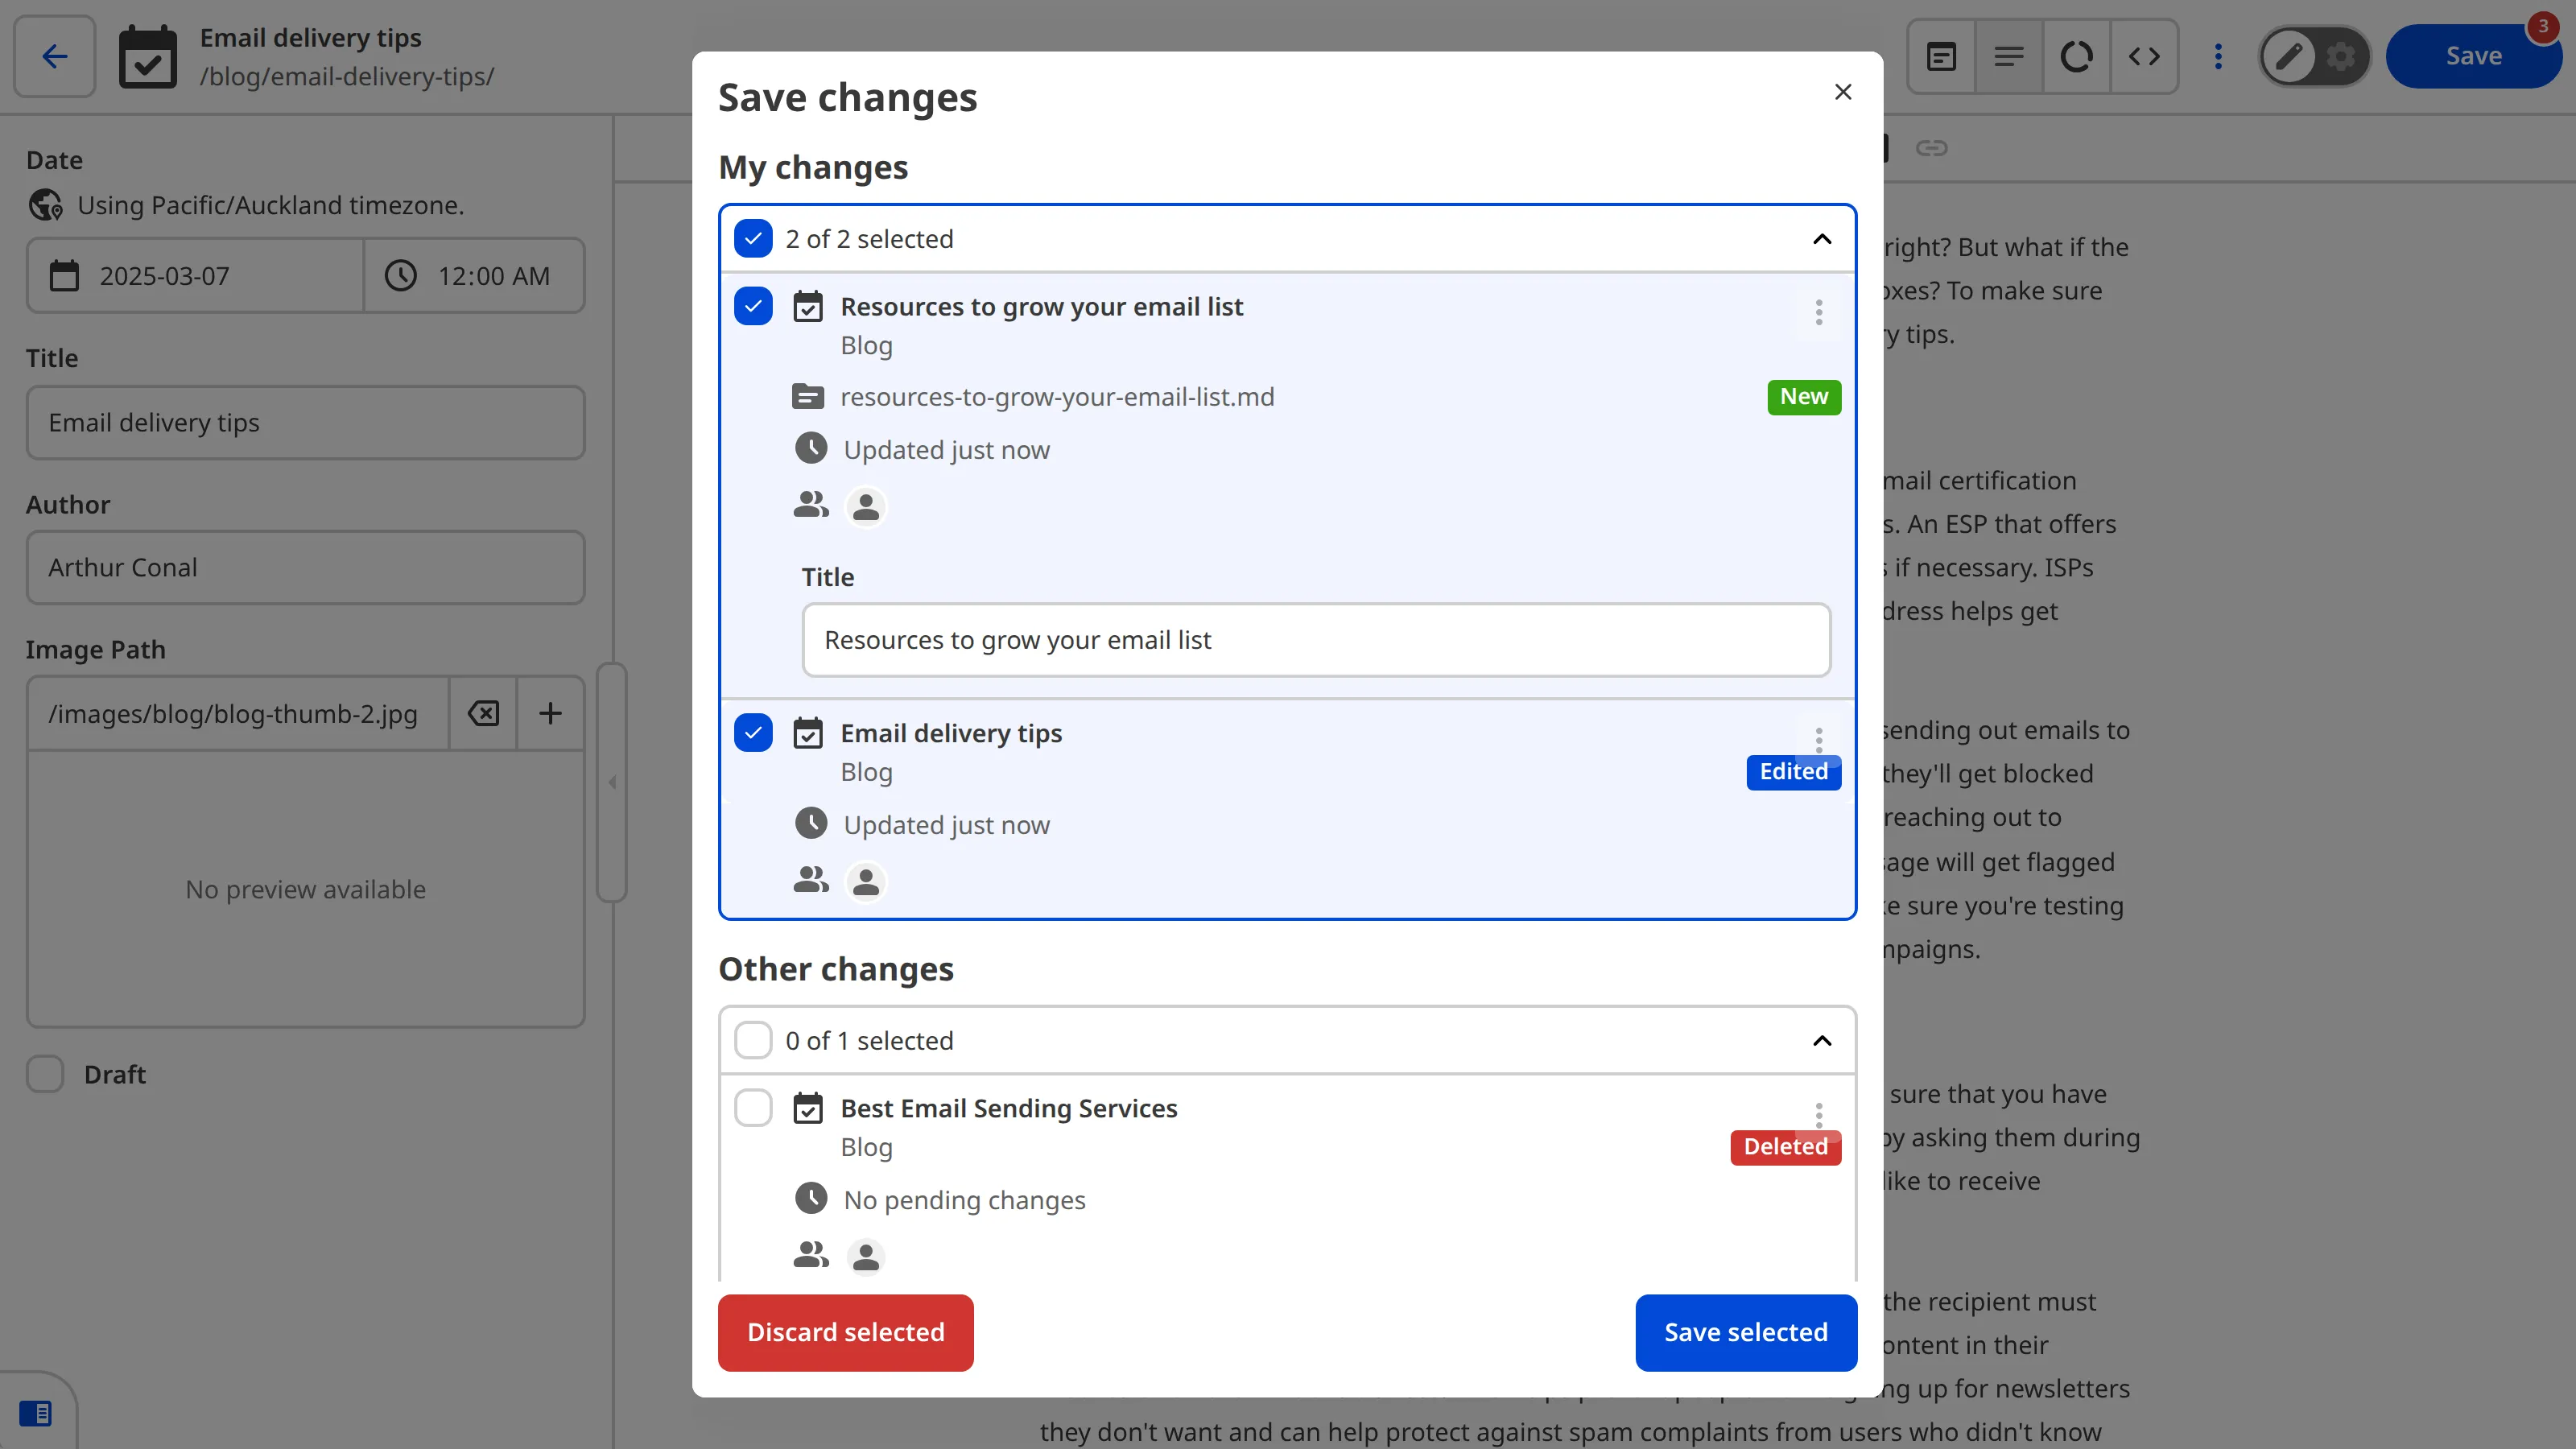The image size is (2576, 1449).
Task: Click user avatar under Resources entry
Action: tap(866, 507)
